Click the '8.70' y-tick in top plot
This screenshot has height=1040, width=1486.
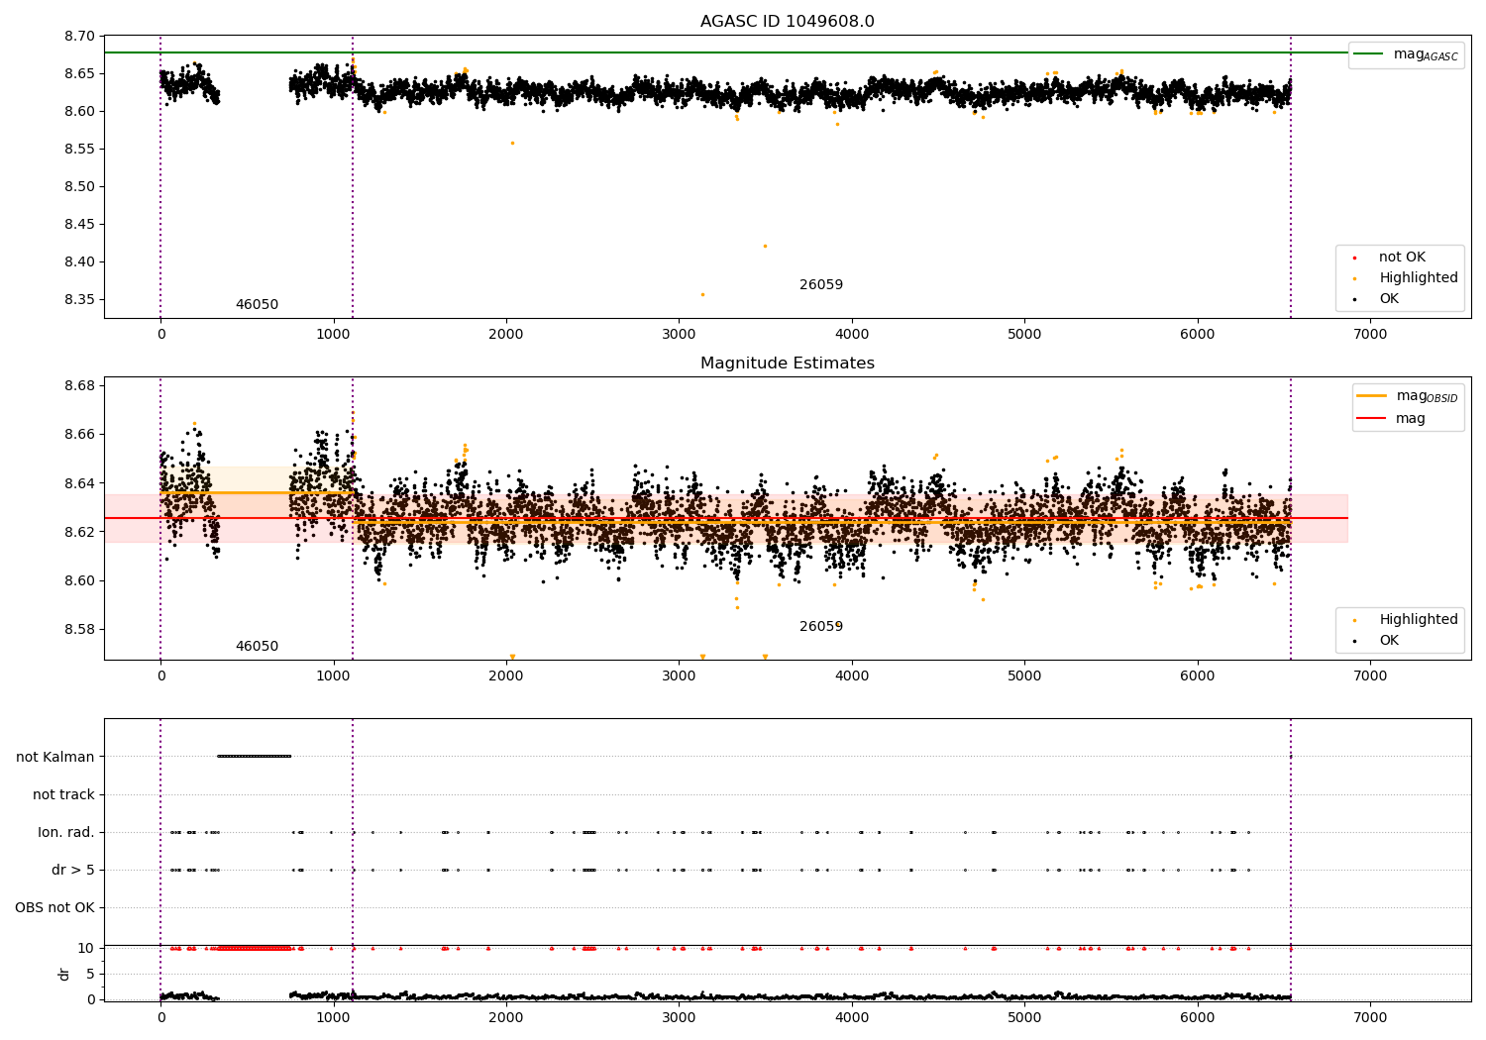[x=79, y=36]
